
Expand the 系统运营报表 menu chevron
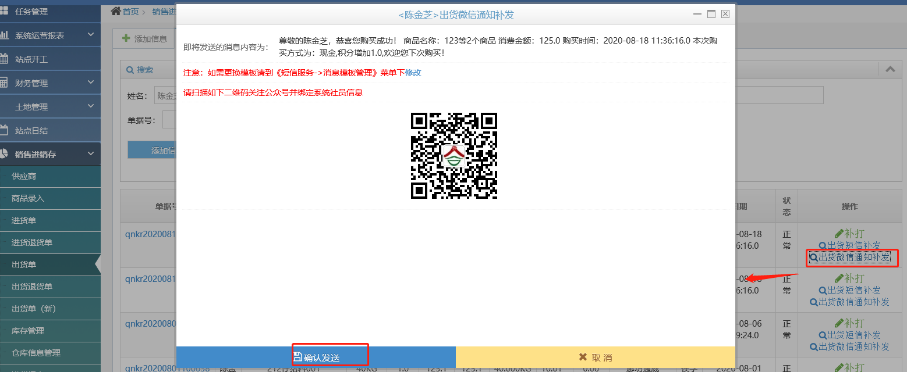(91, 35)
